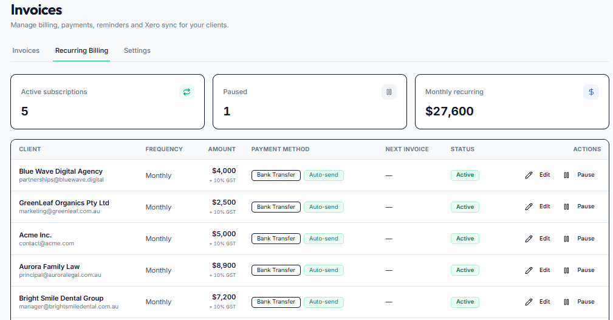Click the Monthly recurring $27,600 card

512,101
